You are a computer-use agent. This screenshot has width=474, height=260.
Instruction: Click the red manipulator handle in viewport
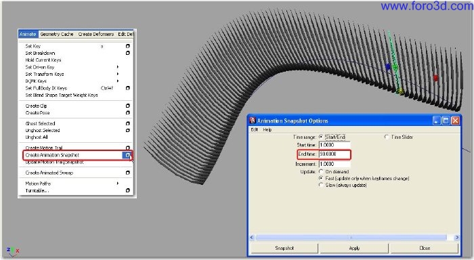(x=435, y=78)
